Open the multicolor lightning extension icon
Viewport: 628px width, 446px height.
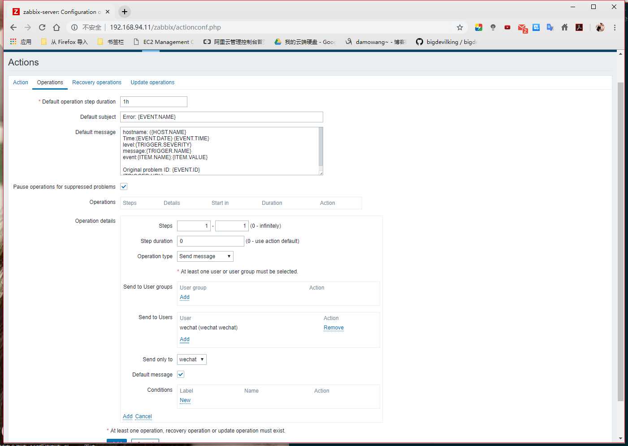tap(479, 27)
